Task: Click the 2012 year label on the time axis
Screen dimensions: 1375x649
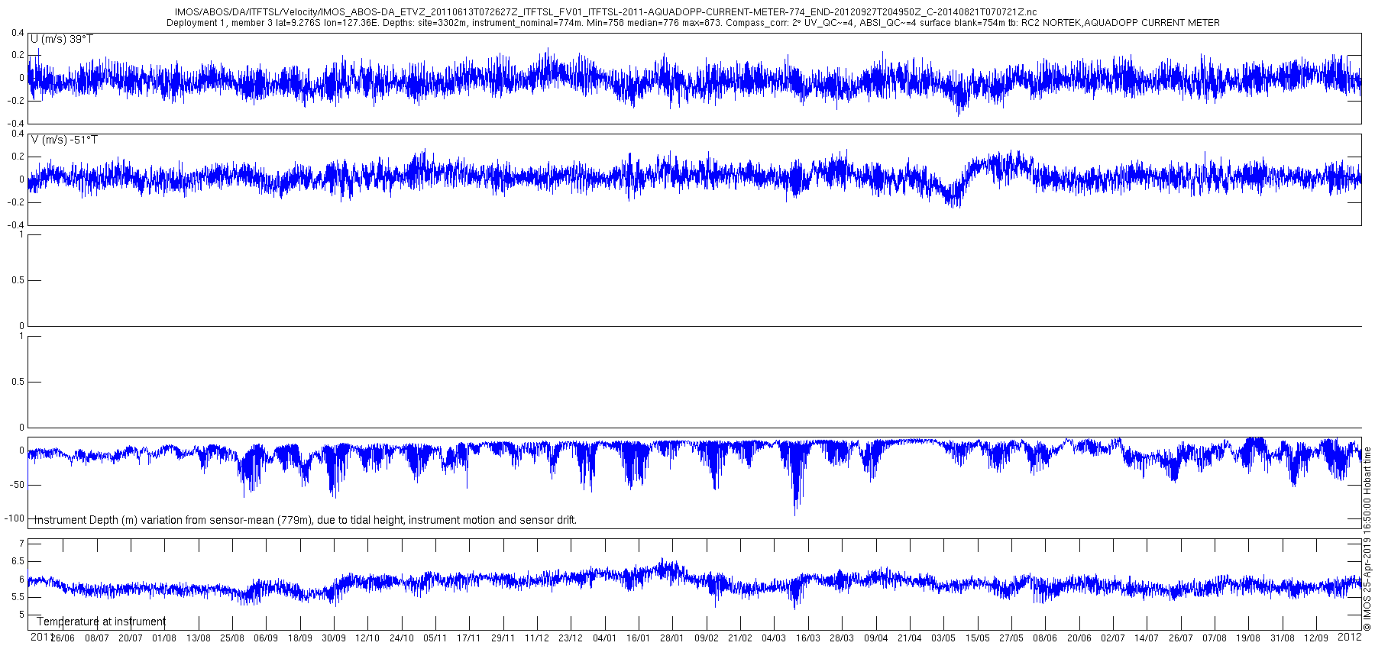Action: click(1351, 636)
